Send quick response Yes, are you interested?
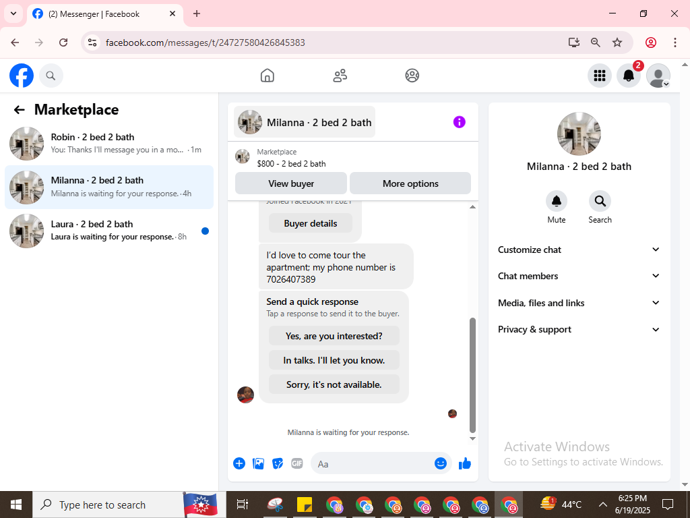Image resolution: width=690 pixels, height=518 pixels. tap(334, 336)
